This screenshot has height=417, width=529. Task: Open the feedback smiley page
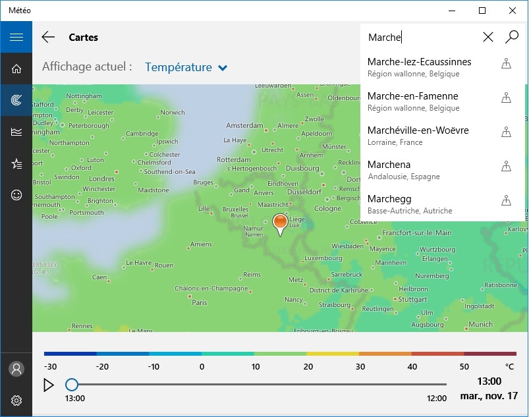pyautogui.click(x=16, y=195)
